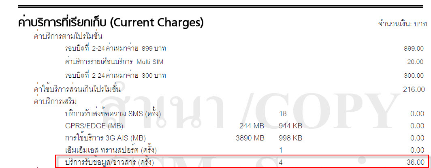Select the 3890 MB value

click(x=250, y=138)
